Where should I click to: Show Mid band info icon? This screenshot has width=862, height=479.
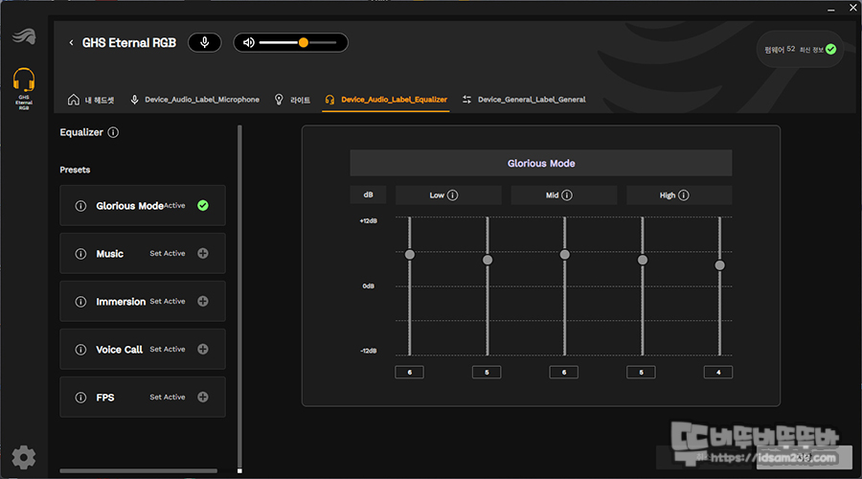[x=567, y=195]
